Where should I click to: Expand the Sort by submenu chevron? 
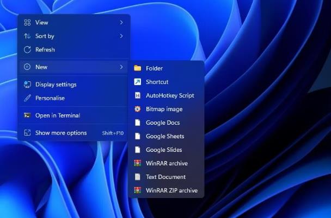point(121,36)
